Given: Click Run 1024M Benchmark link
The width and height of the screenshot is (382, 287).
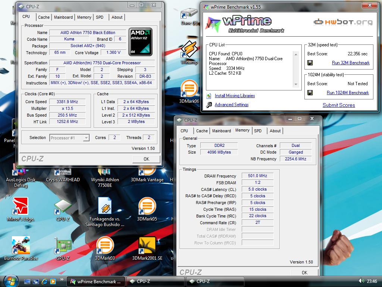Looking at the screenshot, I should 348,93.
